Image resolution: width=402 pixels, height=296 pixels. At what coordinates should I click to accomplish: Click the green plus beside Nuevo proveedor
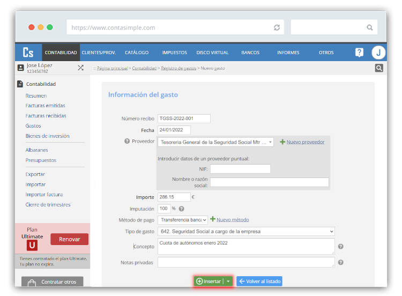coord(282,142)
